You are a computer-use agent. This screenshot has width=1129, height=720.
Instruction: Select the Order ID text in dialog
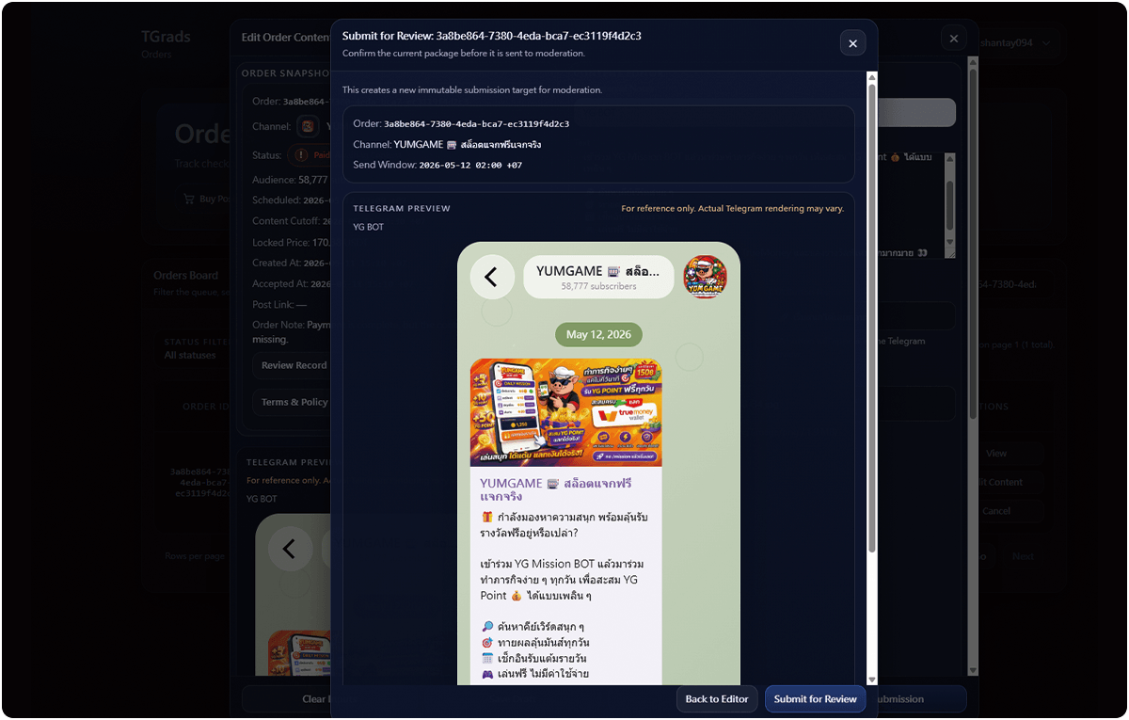[x=476, y=123]
